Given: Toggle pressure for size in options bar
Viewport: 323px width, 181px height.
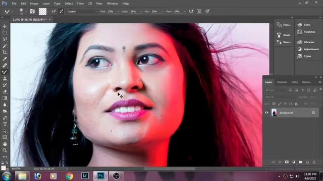Looking at the screenshot, I should point(207,11).
